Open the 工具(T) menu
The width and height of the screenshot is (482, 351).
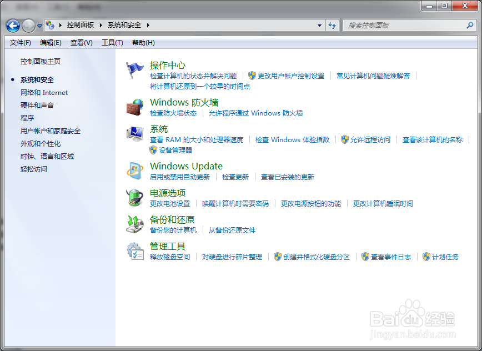tap(112, 43)
